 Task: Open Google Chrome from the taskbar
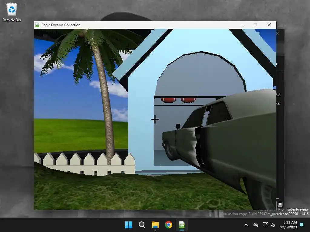[168, 225]
